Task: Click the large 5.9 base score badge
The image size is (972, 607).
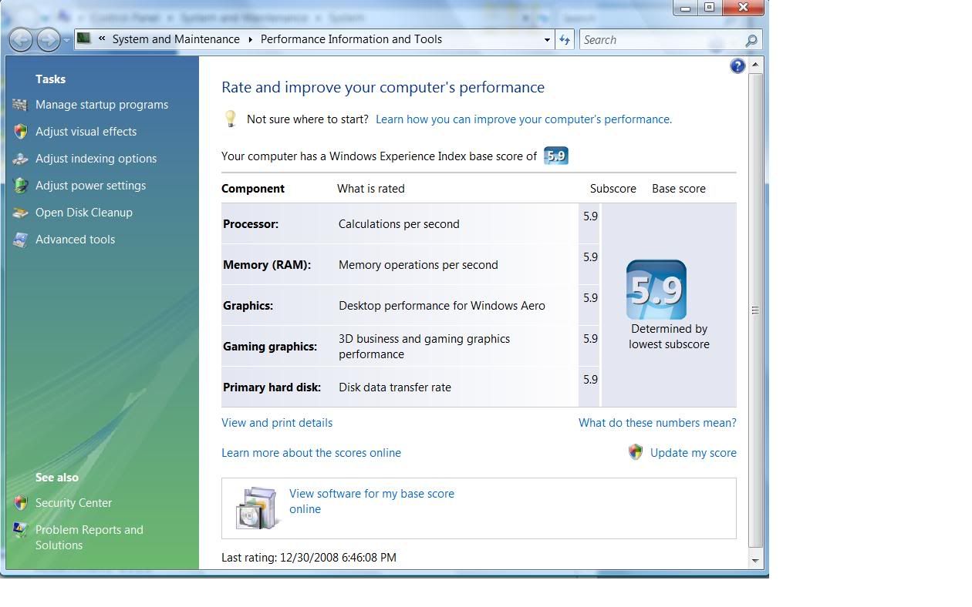Action: coord(656,290)
